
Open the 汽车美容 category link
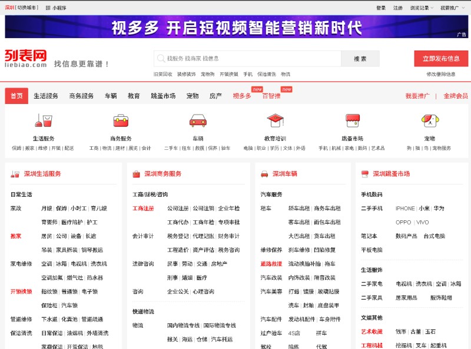(271, 291)
